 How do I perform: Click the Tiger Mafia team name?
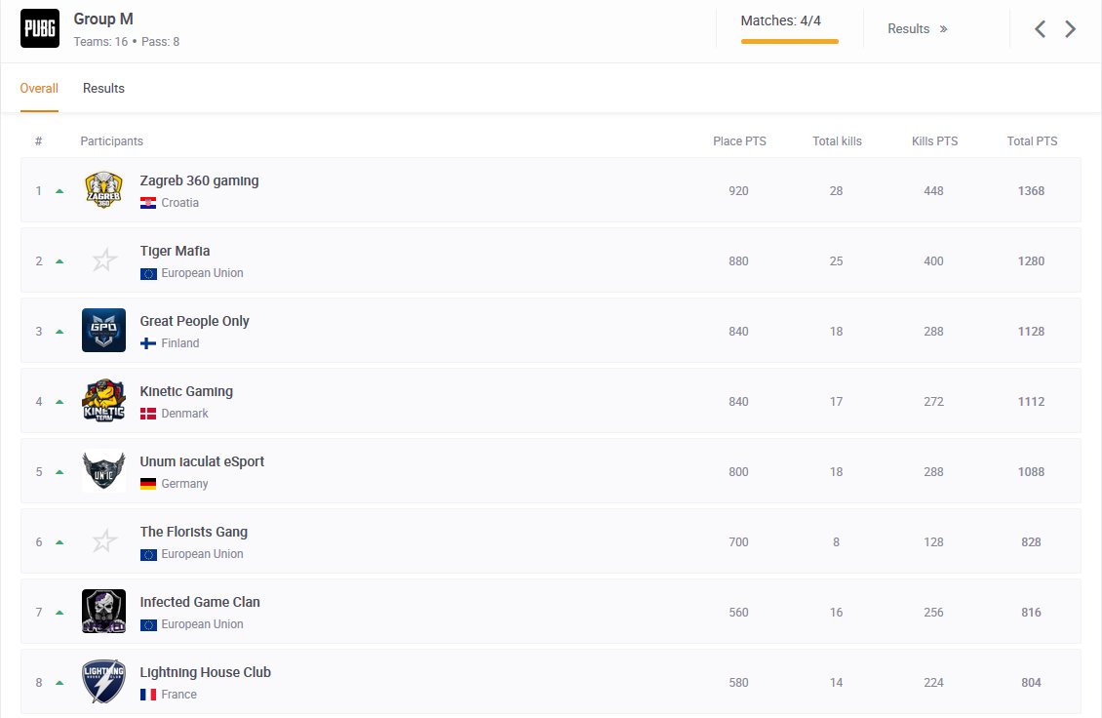coord(175,250)
